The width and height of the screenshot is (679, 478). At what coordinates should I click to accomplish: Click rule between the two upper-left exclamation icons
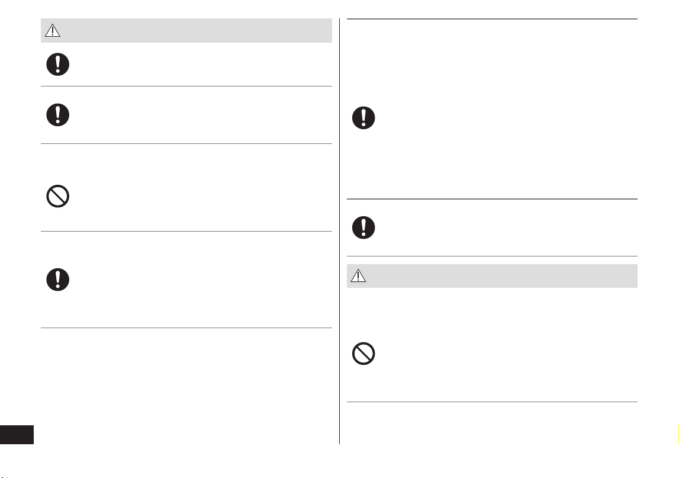tap(186, 86)
